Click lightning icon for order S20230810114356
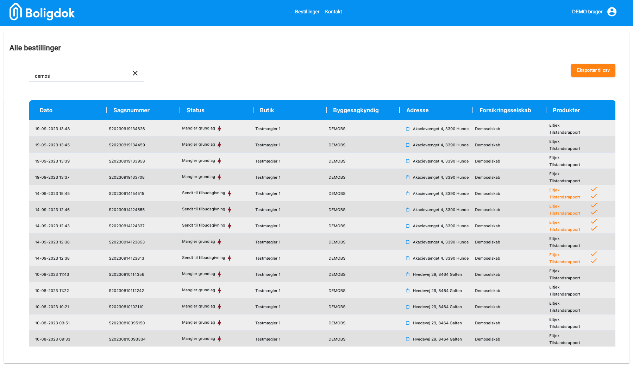The width and height of the screenshot is (633, 368). click(x=219, y=274)
